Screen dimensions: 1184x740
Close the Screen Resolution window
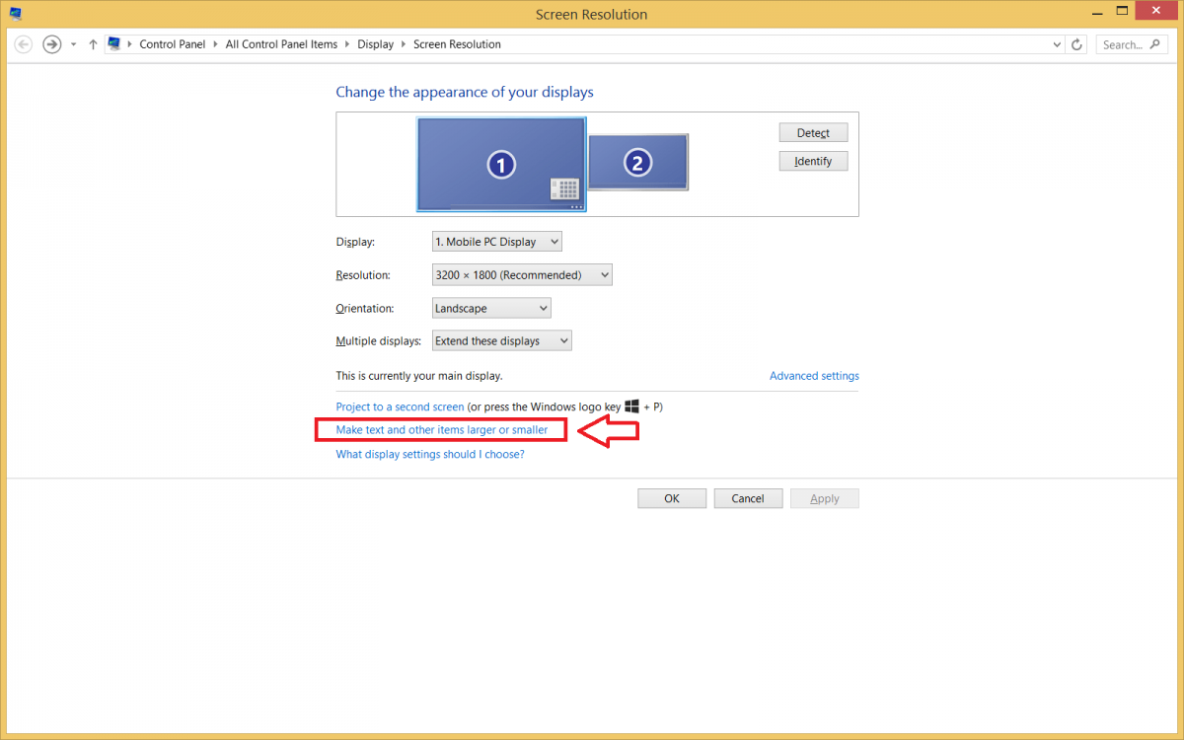(x=1155, y=12)
